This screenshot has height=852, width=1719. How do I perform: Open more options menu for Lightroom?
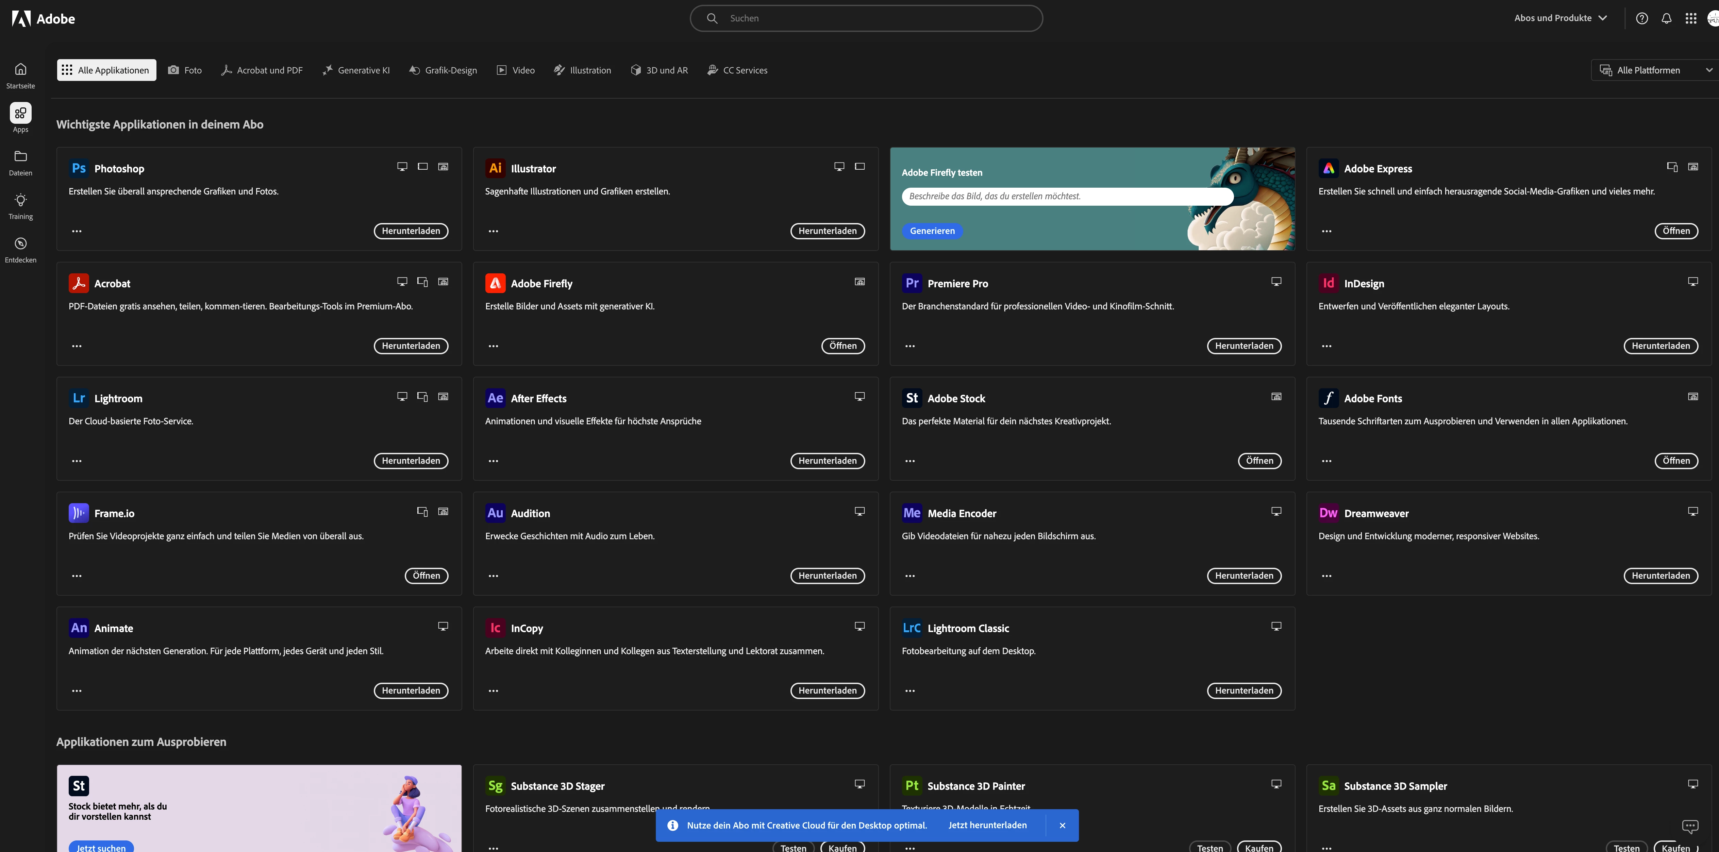pyautogui.click(x=77, y=461)
